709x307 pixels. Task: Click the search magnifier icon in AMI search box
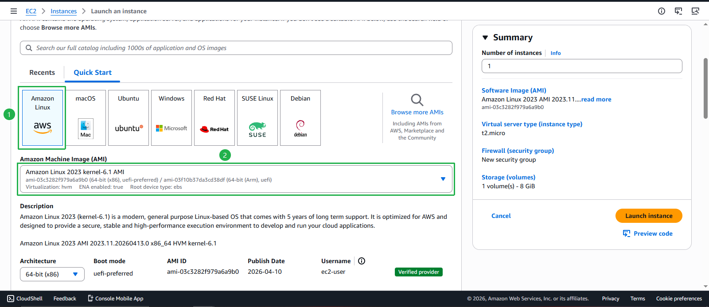tap(29, 48)
